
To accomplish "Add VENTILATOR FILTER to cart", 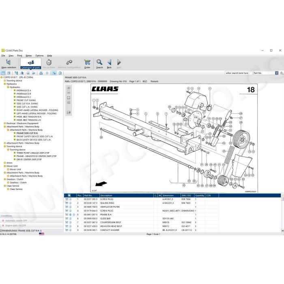I will (x=67, y=207).
